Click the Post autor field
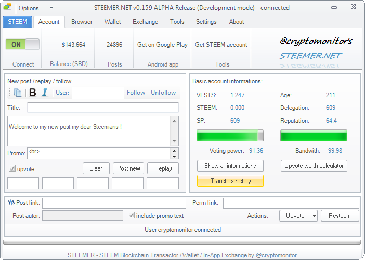 (83, 216)
